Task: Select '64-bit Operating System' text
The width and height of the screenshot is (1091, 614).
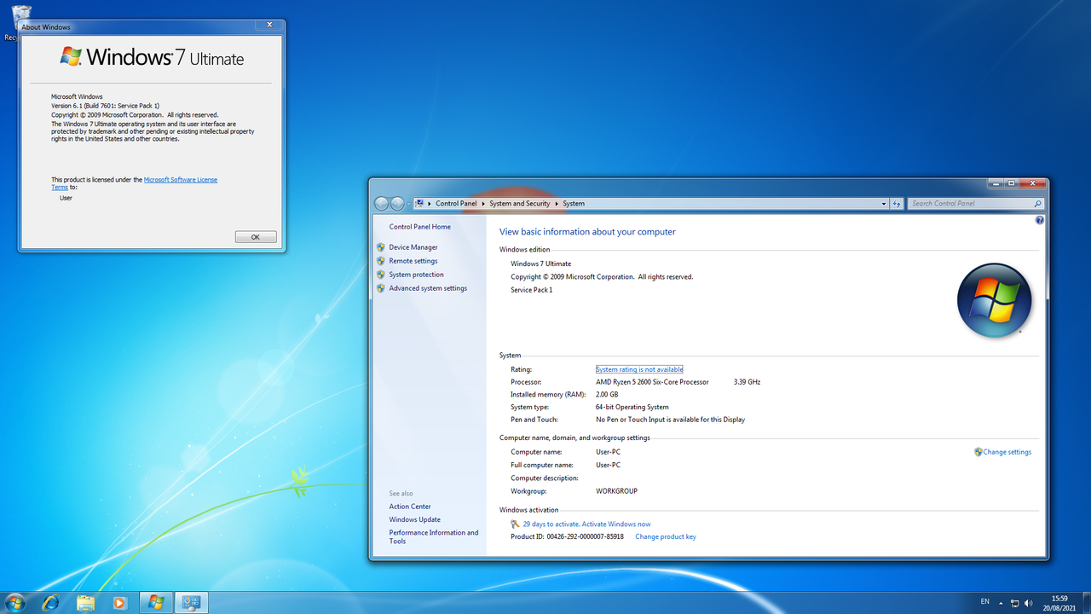Action: pyautogui.click(x=632, y=407)
